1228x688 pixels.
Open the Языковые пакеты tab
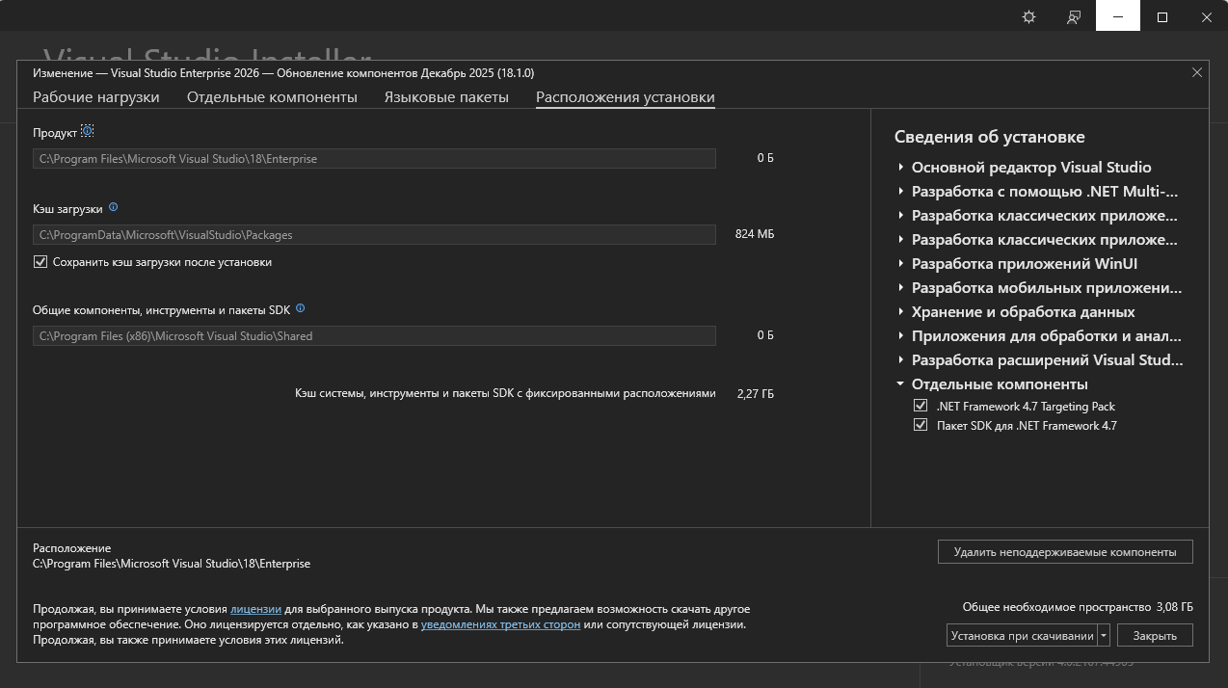[445, 97]
